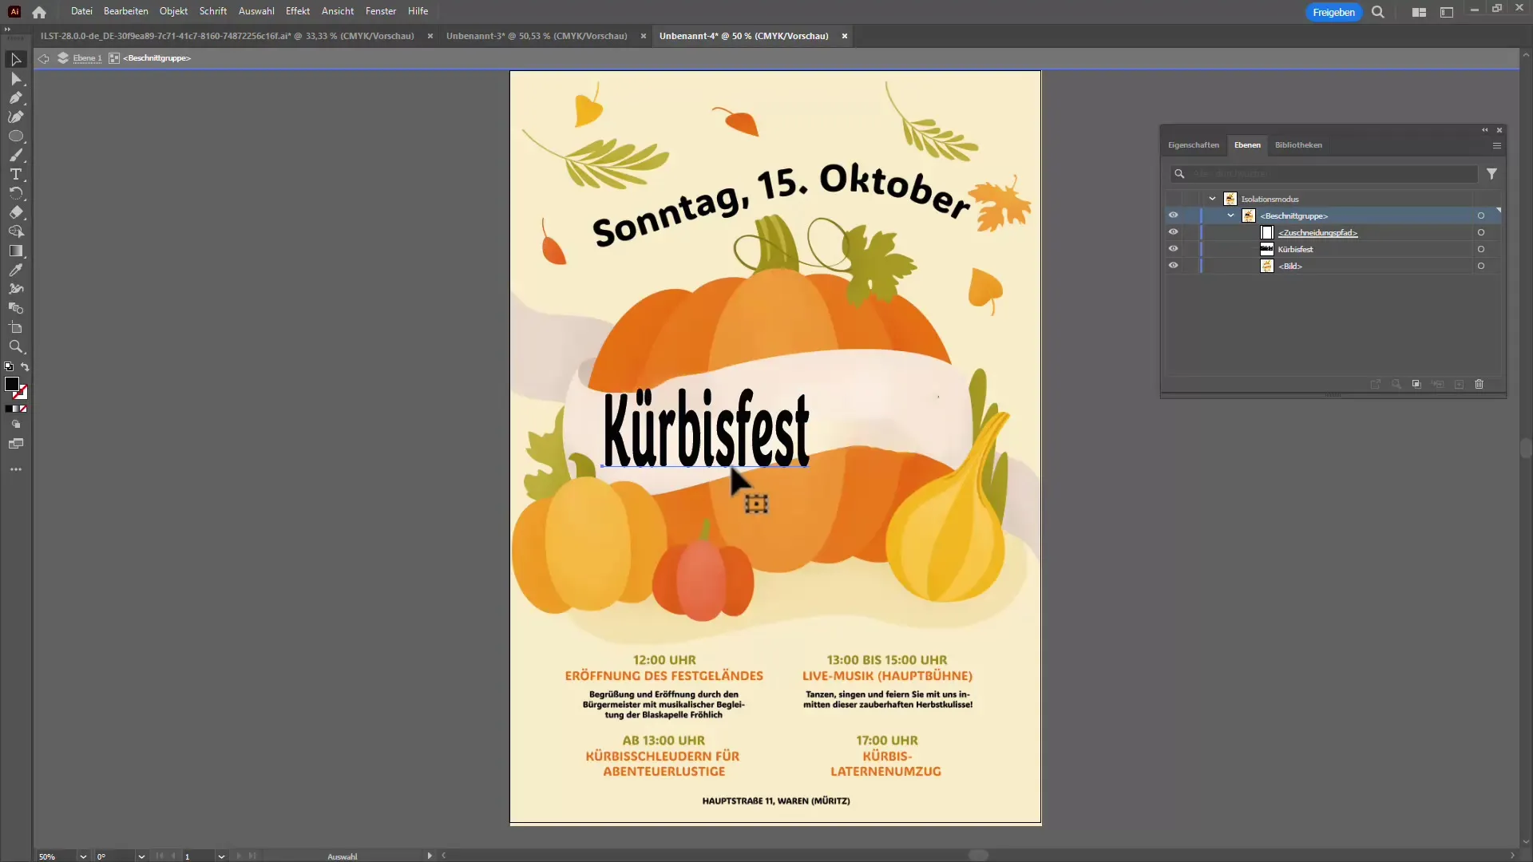Open the Fenster menu
Viewport: 1533px width, 862px height.
point(381,11)
